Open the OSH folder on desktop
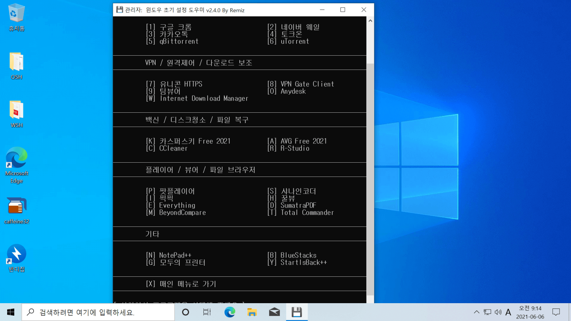571x321 pixels. (16, 66)
